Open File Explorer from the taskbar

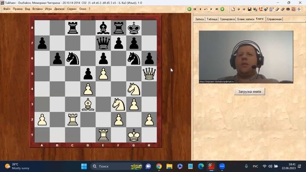[x=169, y=166]
